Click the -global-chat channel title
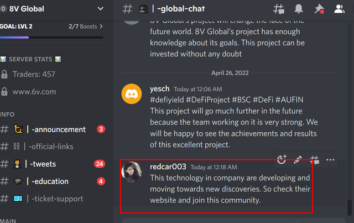This screenshot has width=354, height=223. [x=181, y=9]
